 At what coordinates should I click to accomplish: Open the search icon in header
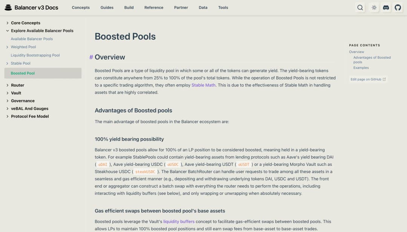(x=360, y=8)
